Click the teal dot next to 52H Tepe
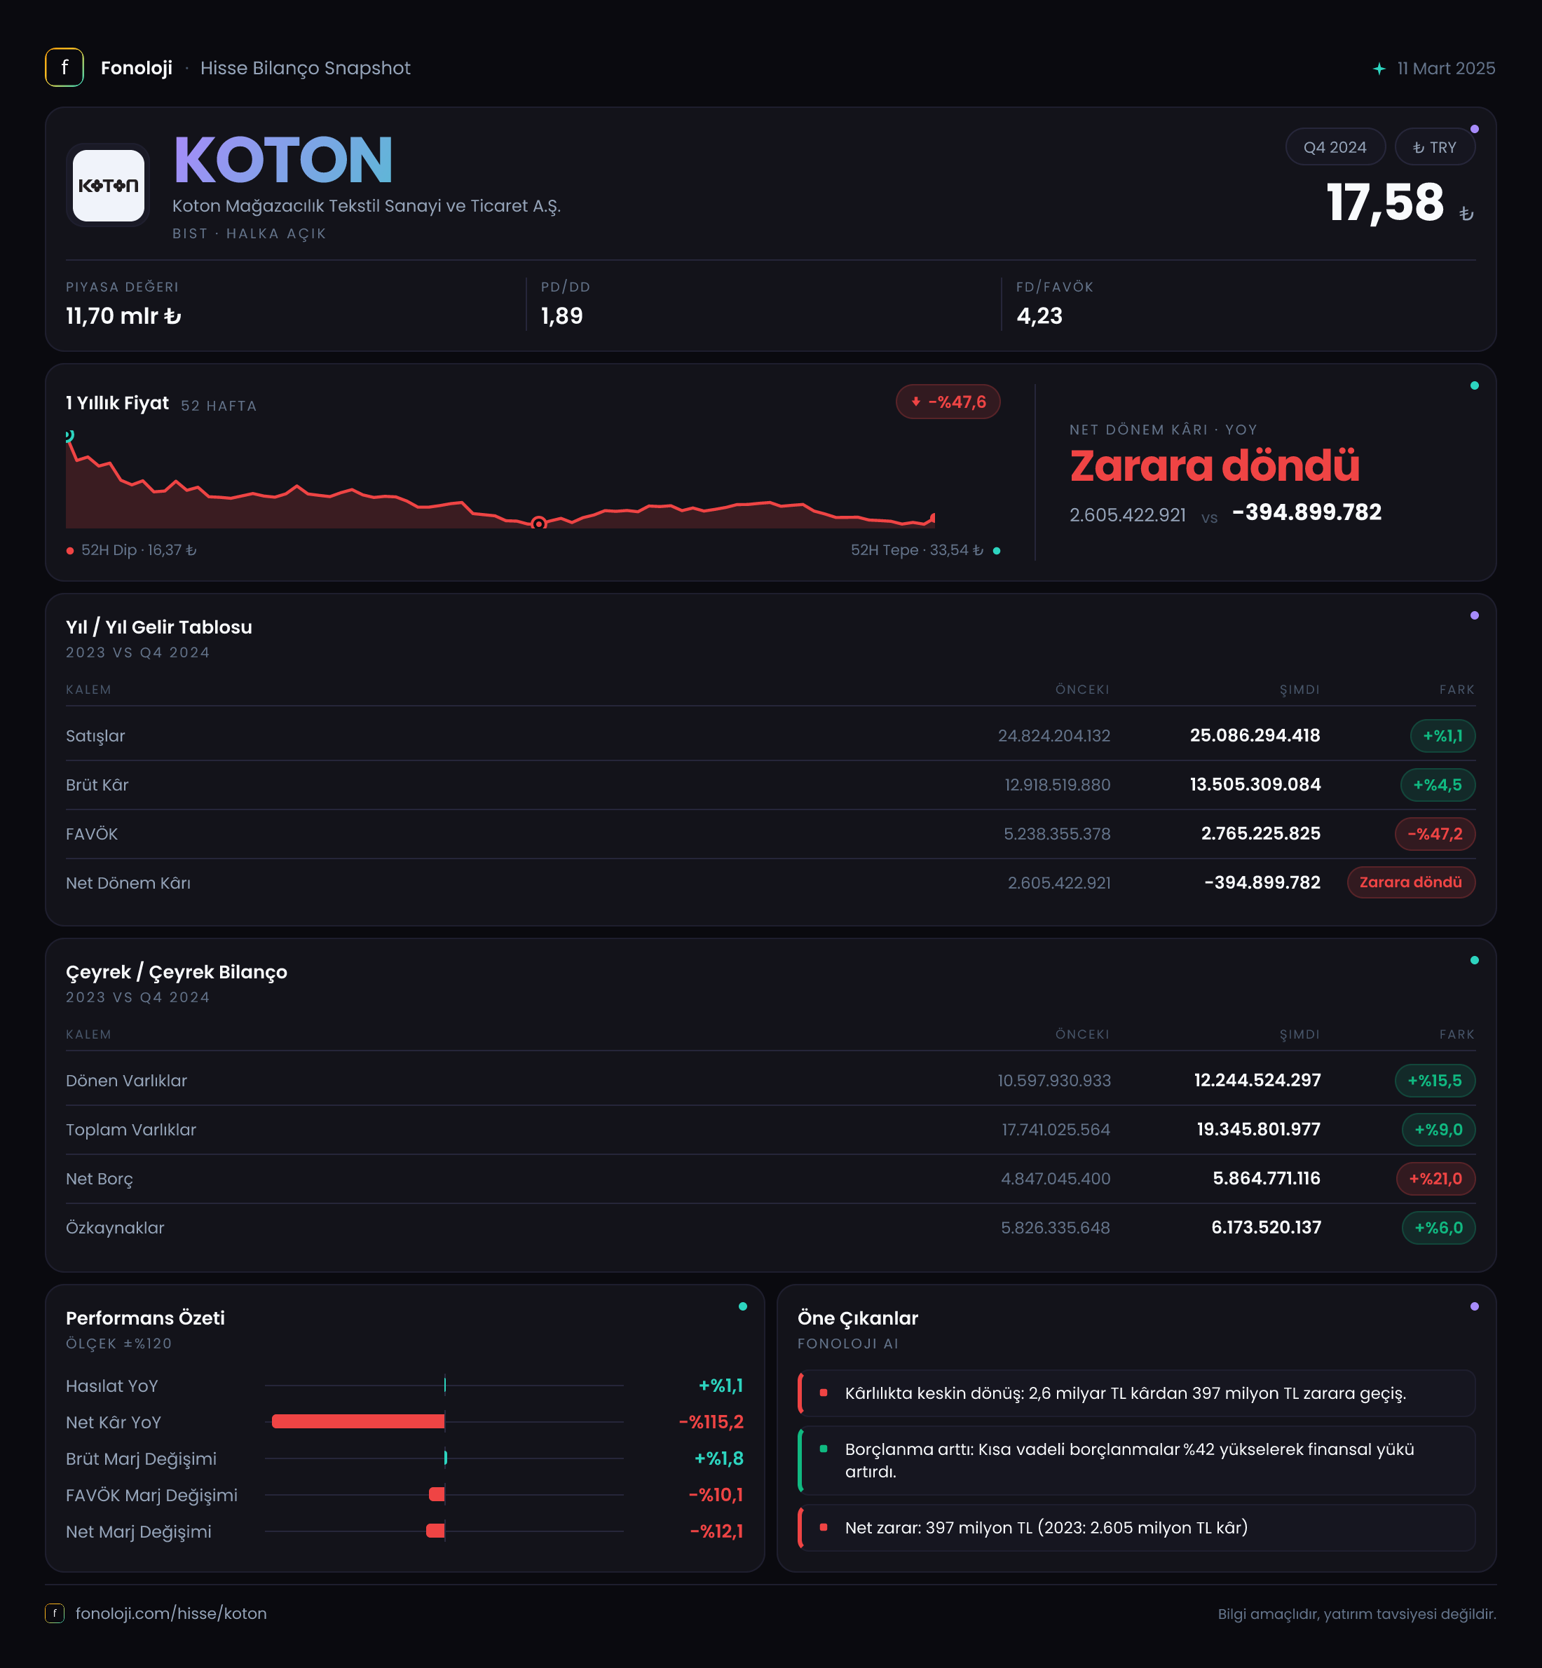The image size is (1542, 1668). pyautogui.click(x=996, y=551)
